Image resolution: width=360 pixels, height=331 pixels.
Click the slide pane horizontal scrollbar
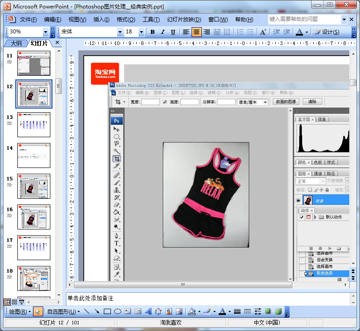183,285
